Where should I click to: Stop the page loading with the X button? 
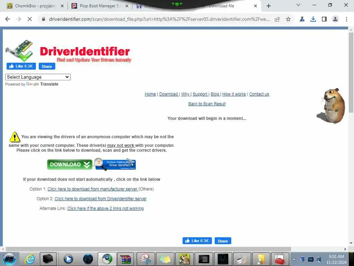coord(30,19)
